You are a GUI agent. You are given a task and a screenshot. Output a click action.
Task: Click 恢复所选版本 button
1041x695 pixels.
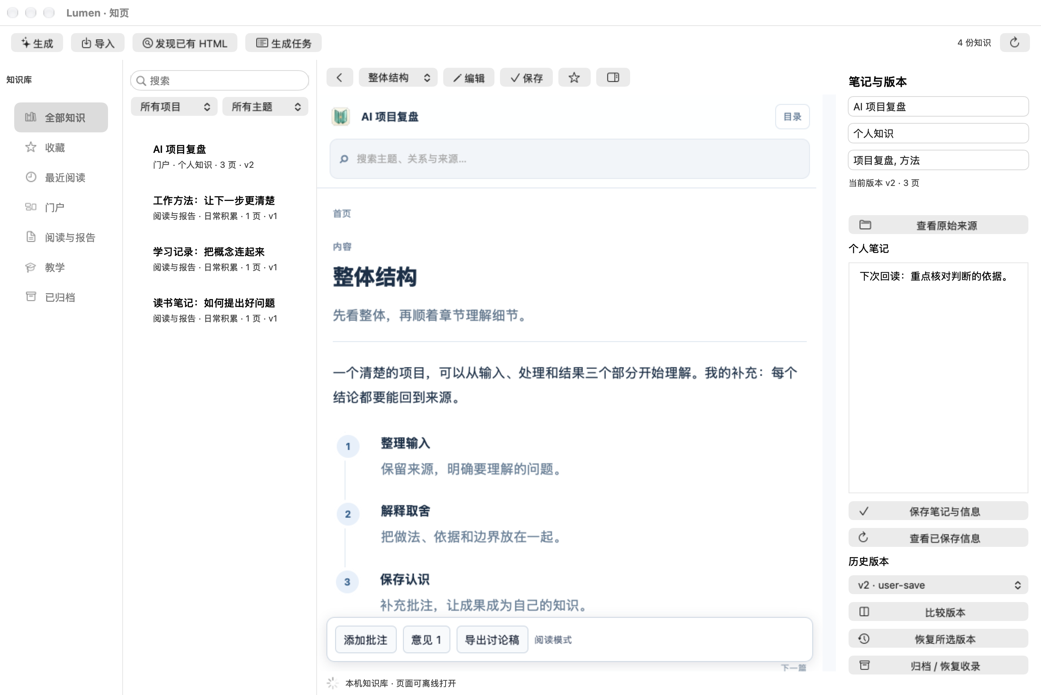[938, 638]
